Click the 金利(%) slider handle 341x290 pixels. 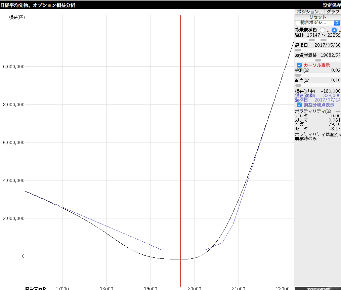click(298, 75)
